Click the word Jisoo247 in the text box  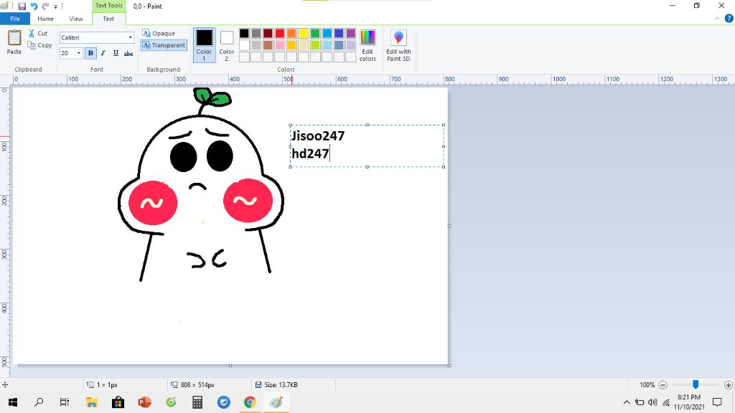click(318, 136)
